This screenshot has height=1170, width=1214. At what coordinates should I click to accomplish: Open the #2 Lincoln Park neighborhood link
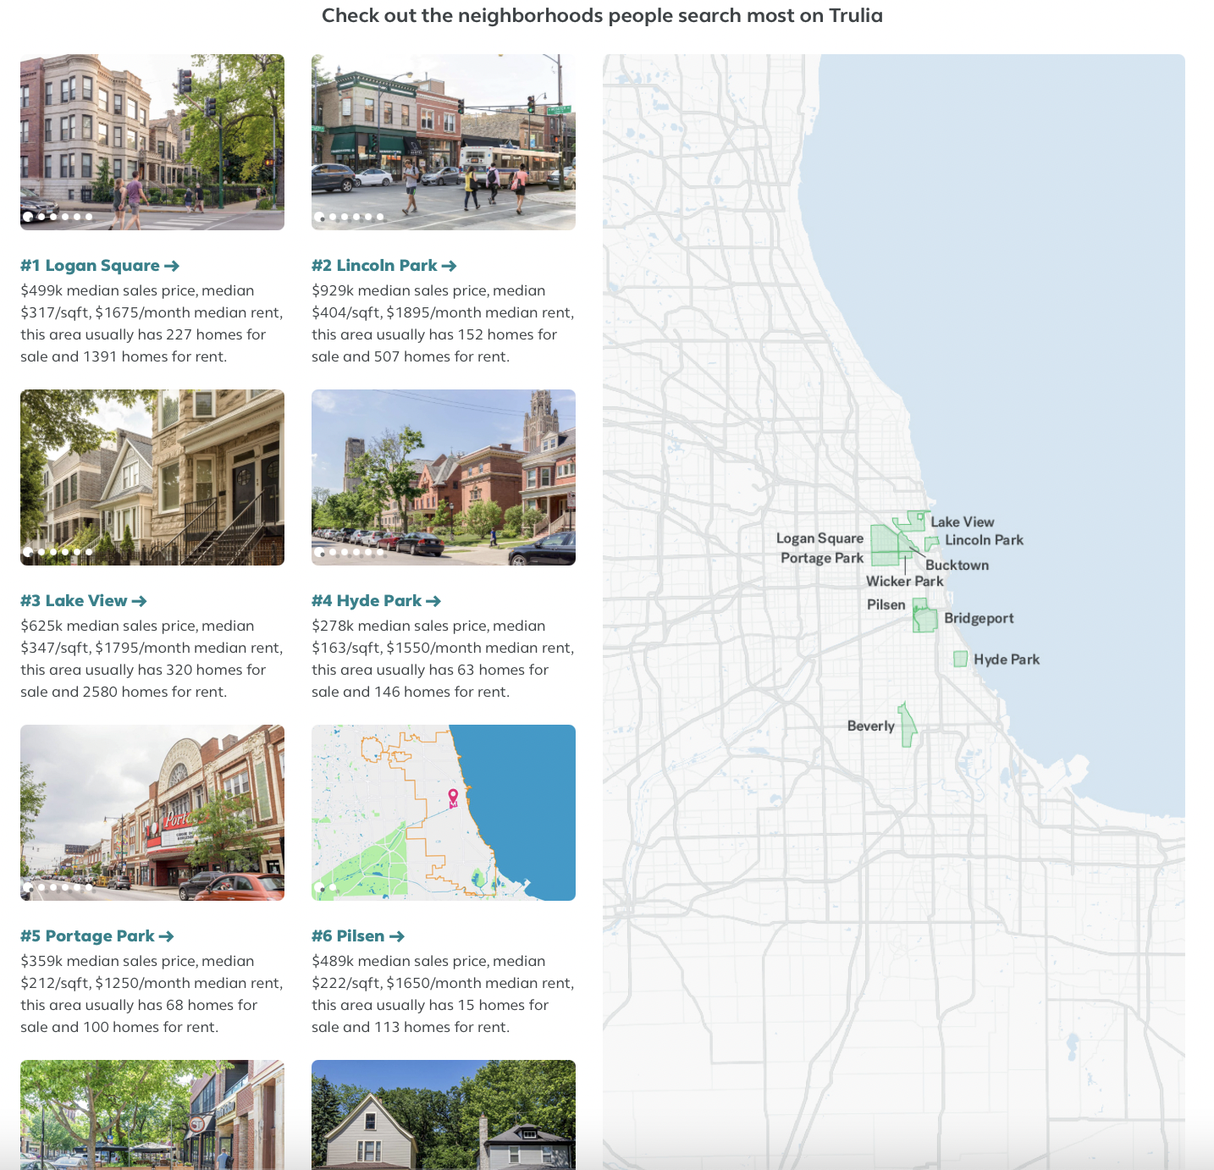tap(384, 266)
